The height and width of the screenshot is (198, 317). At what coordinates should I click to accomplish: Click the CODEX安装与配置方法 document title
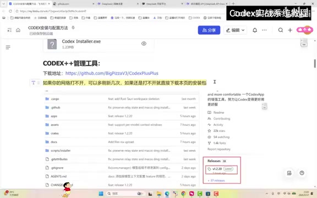(x=48, y=28)
